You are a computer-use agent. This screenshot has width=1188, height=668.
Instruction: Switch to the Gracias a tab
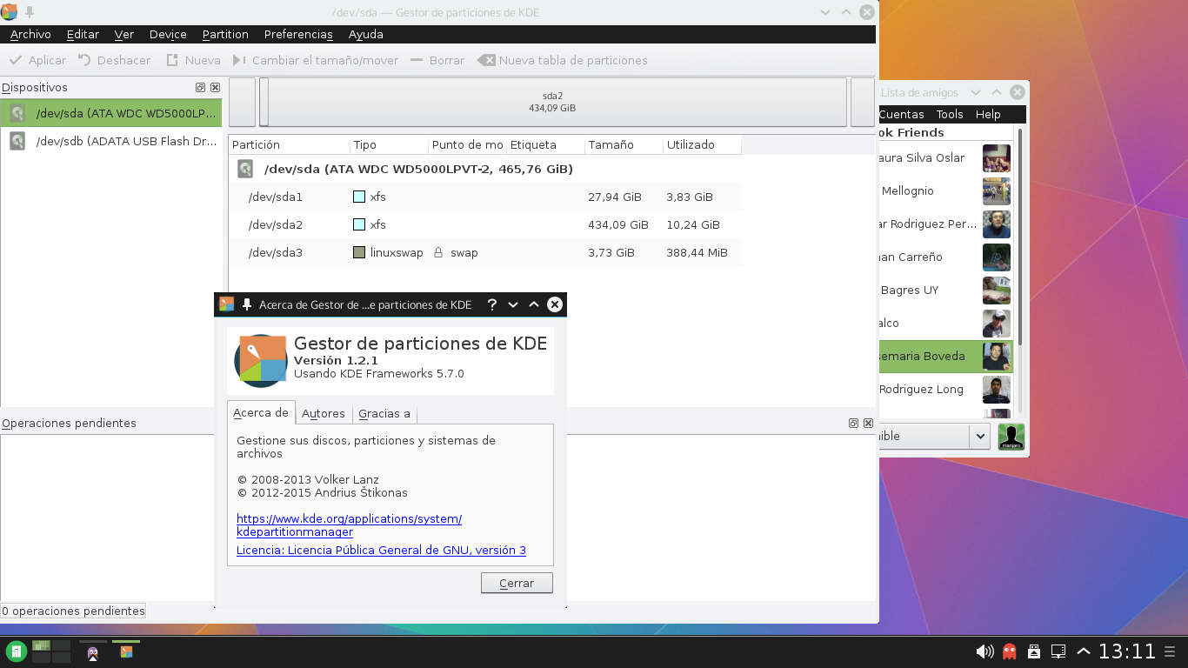pos(384,414)
